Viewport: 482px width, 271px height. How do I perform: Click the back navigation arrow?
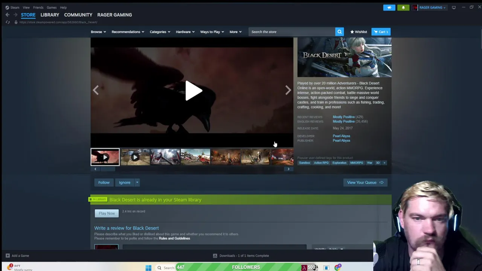(x=8, y=15)
